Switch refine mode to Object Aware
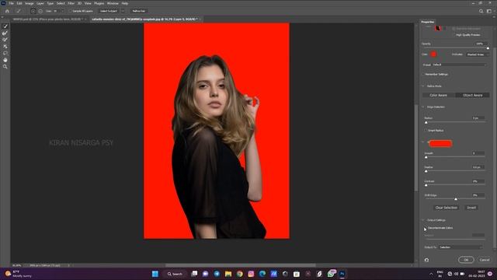This screenshot has width=497, height=280. (473, 95)
